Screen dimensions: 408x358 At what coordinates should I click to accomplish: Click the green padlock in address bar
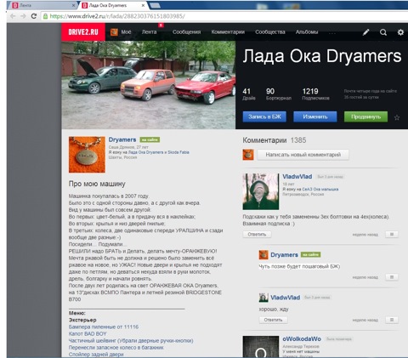pyautogui.click(x=45, y=16)
